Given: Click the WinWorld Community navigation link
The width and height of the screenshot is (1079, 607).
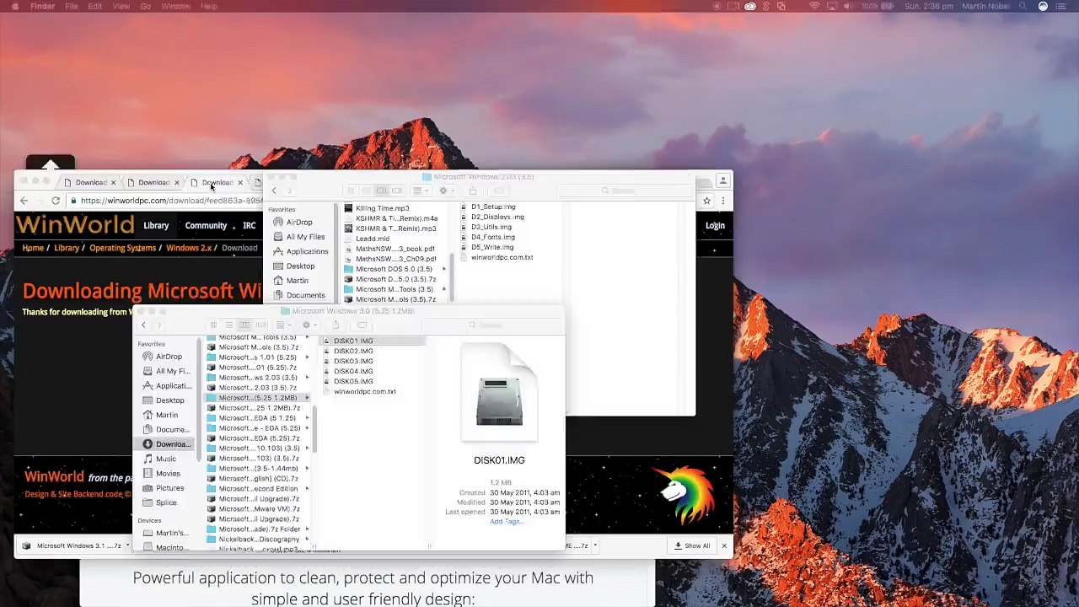Looking at the screenshot, I should [x=206, y=226].
